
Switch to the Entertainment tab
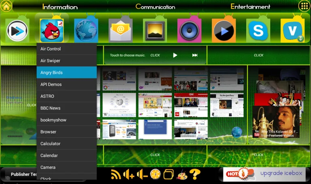coord(250,7)
